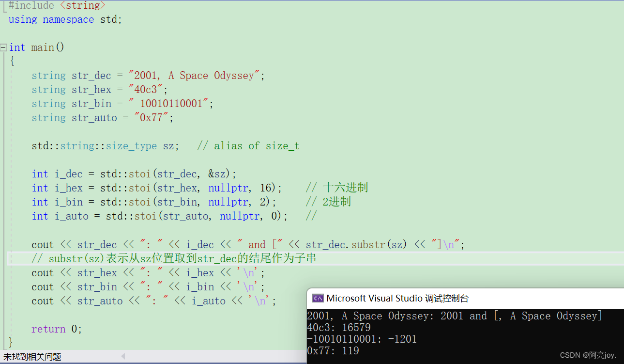
Task: Click the std::string::size_type sz declaration
Action: point(106,146)
